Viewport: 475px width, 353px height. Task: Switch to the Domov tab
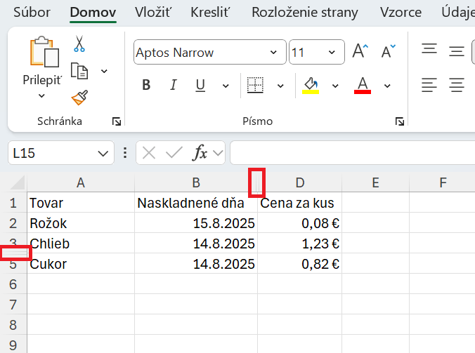[x=93, y=13]
